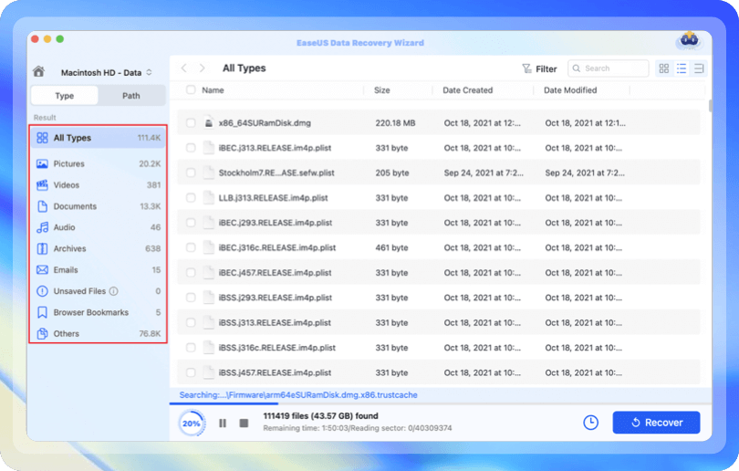The width and height of the screenshot is (739, 471).
Task: Open the Filter options
Action: pos(539,68)
